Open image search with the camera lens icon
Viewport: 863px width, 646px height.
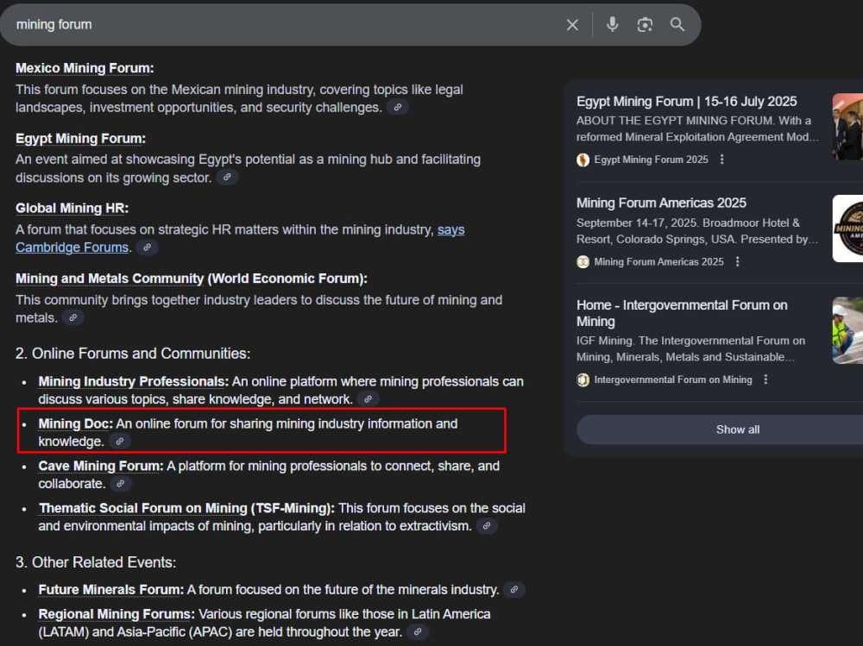click(x=645, y=25)
